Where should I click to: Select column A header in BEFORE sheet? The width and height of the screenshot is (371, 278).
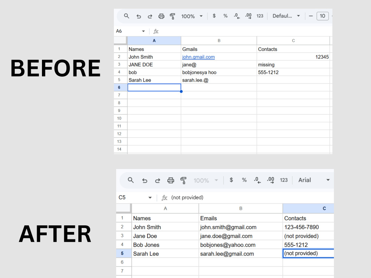tap(154, 41)
